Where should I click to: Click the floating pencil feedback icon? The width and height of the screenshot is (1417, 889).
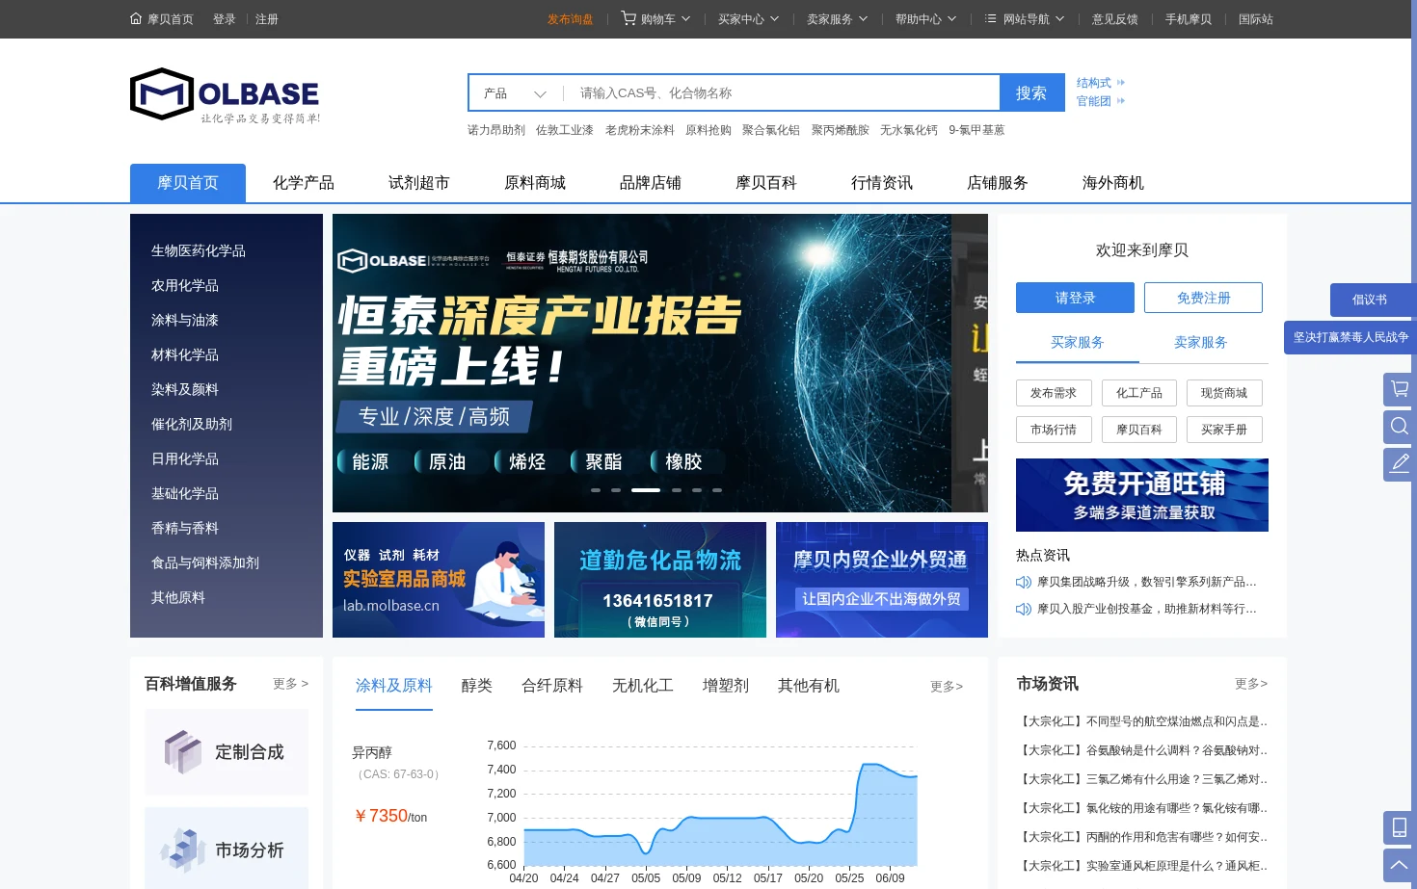click(x=1400, y=464)
